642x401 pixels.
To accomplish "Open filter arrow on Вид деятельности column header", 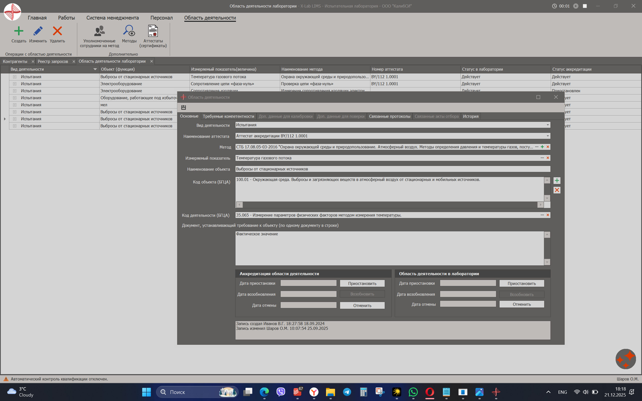I will (95, 69).
